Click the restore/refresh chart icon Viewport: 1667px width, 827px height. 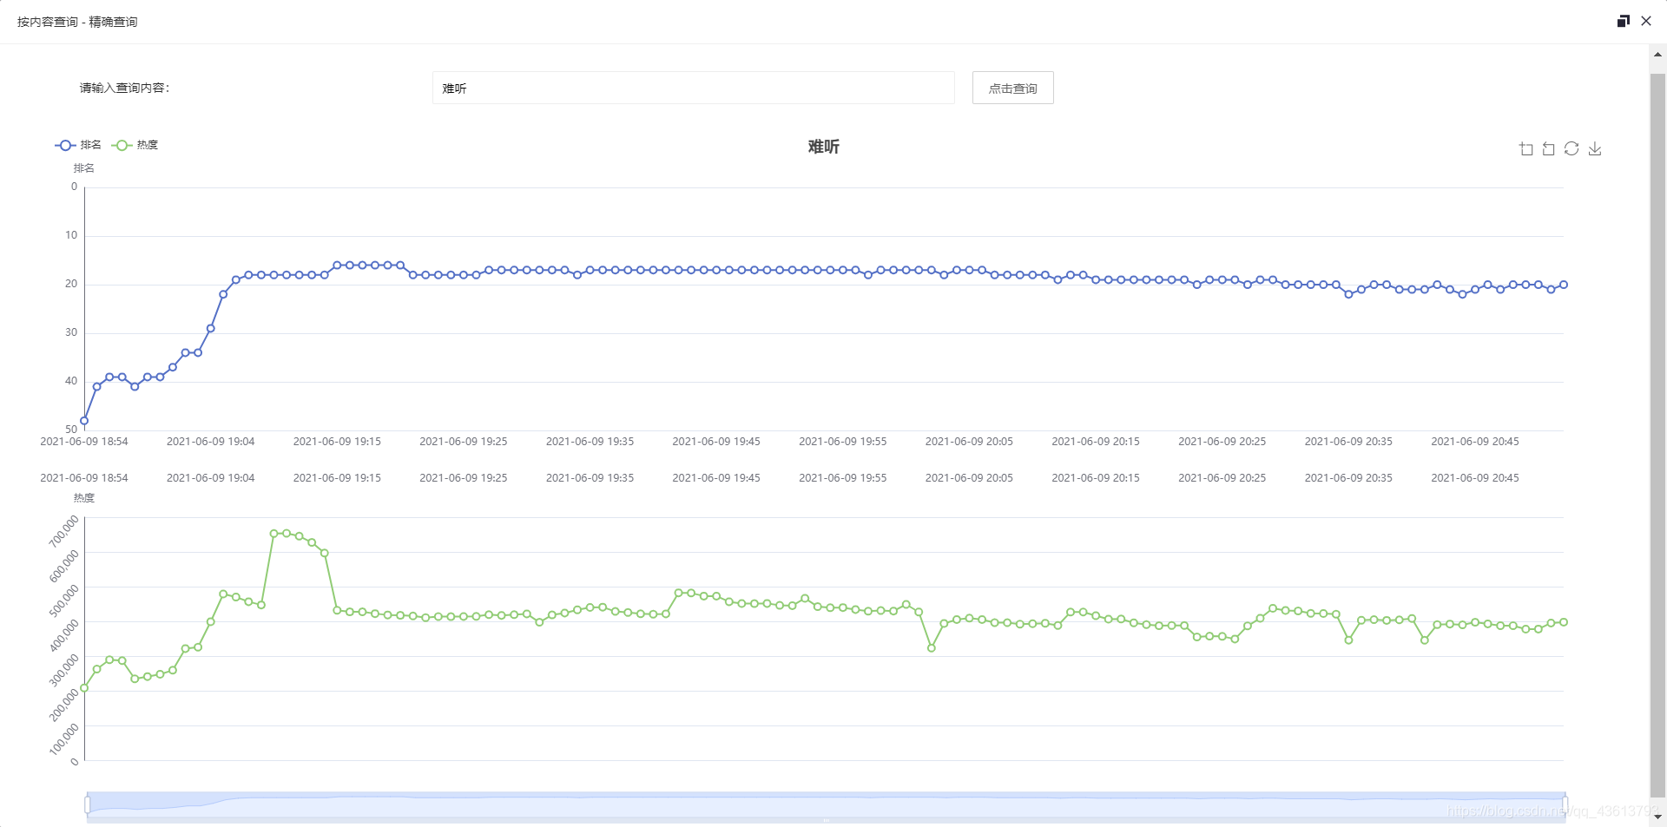pyautogui.click(x=1571, y=148)
